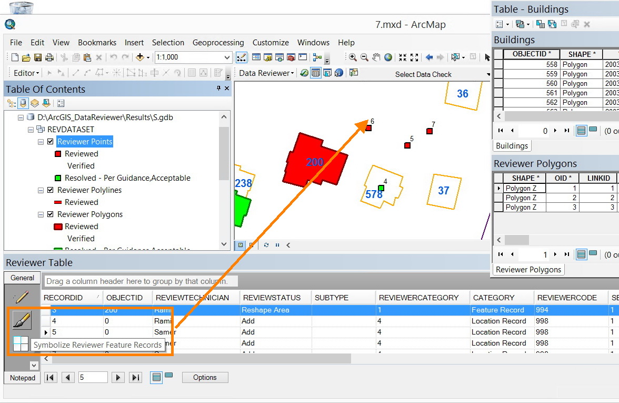Image resolution: width=619 pixels, height=403 pixels.
Task: Toggle Show all records in Reviewer Table
Action: [156, 377]
